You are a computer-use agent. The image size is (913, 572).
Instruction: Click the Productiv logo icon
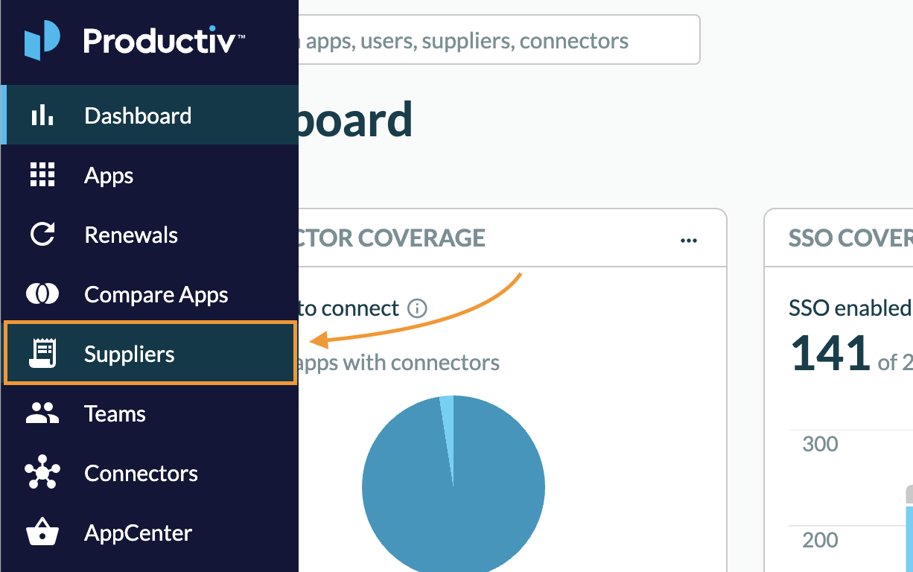tap(42, 40)
